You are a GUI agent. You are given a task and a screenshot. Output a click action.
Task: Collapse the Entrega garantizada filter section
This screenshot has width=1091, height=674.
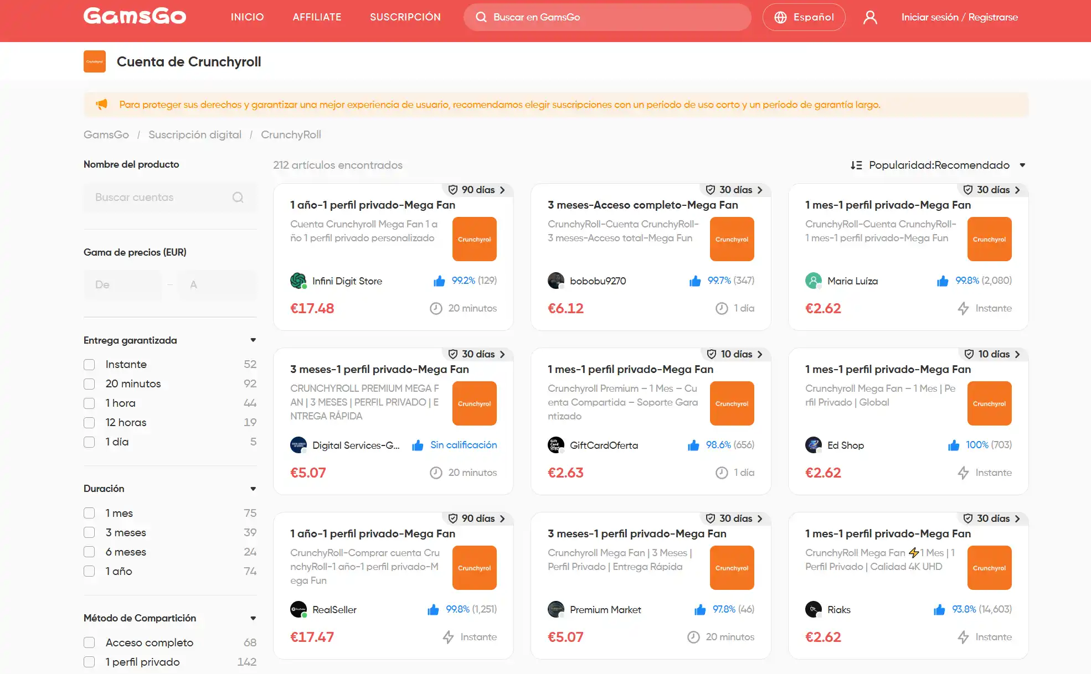253,340
